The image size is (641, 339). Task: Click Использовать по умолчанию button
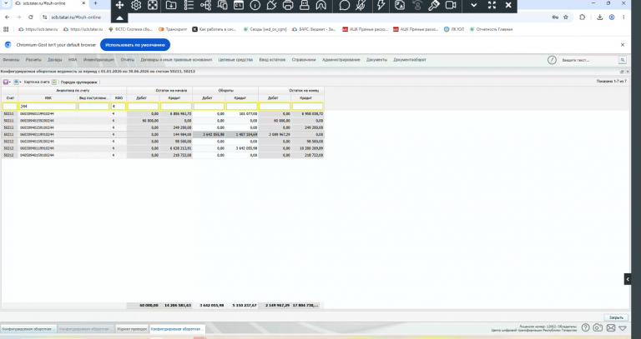coord(135,45)
